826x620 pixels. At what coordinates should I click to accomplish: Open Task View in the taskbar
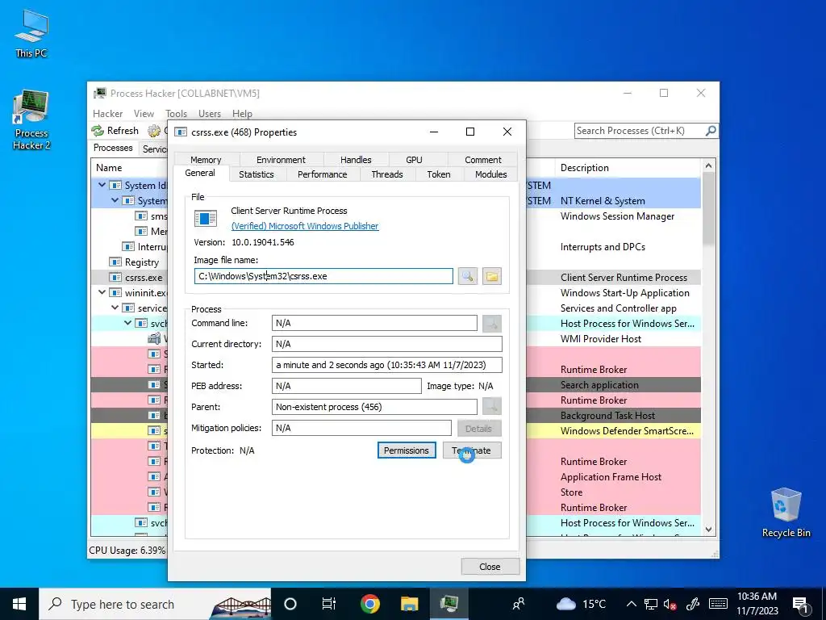pos(329,604)
